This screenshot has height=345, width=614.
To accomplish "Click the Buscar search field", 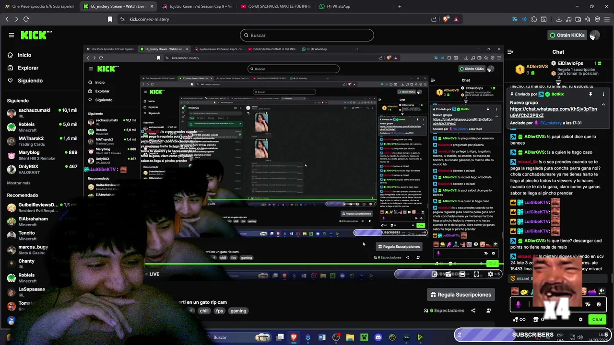I will pyautogui.click(x=307, y=35).
